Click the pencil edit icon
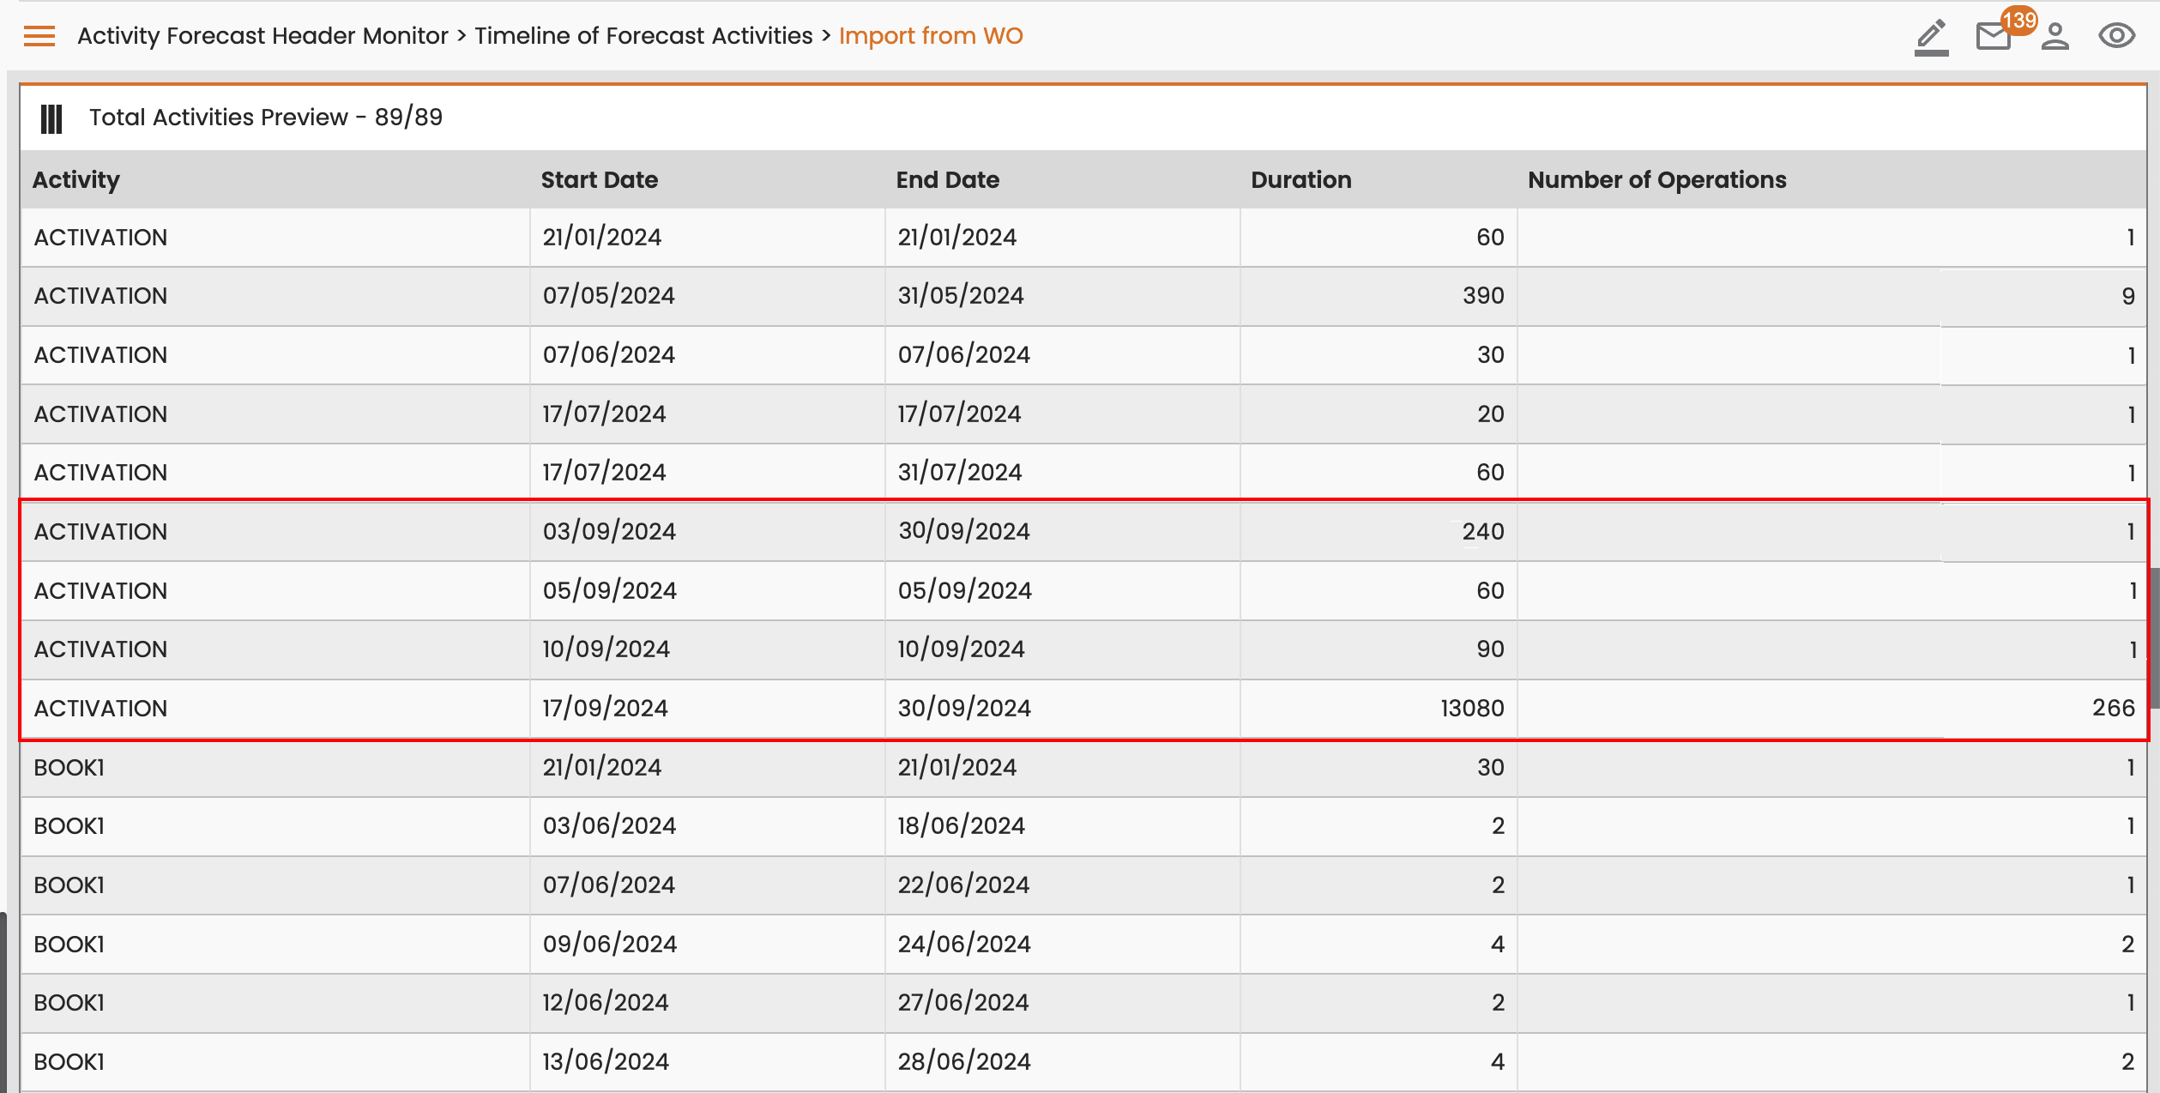 [x=1931, y=37]
